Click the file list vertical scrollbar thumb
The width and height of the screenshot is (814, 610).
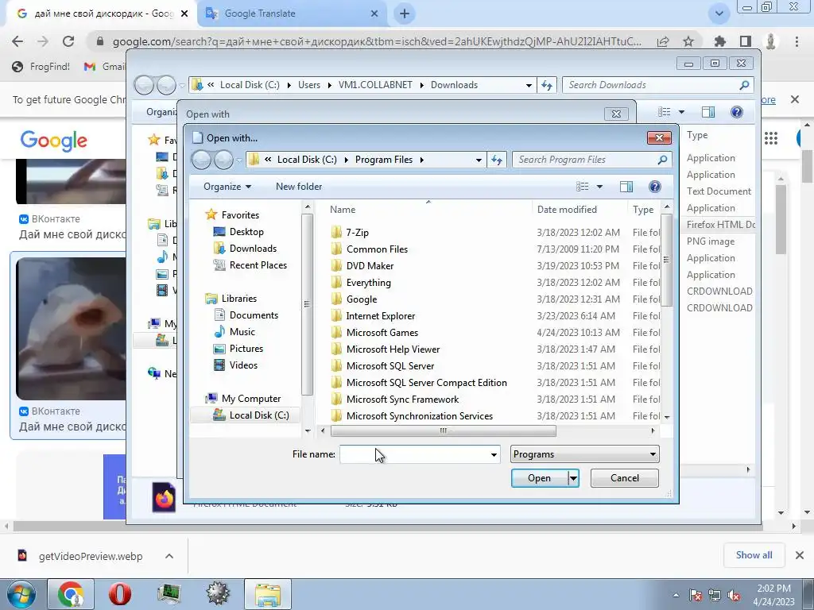click(667, 260)
